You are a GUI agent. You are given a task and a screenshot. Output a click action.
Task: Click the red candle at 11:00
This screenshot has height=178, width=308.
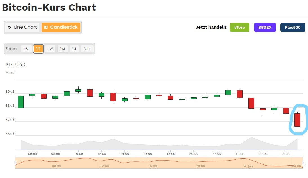[90, 93]
